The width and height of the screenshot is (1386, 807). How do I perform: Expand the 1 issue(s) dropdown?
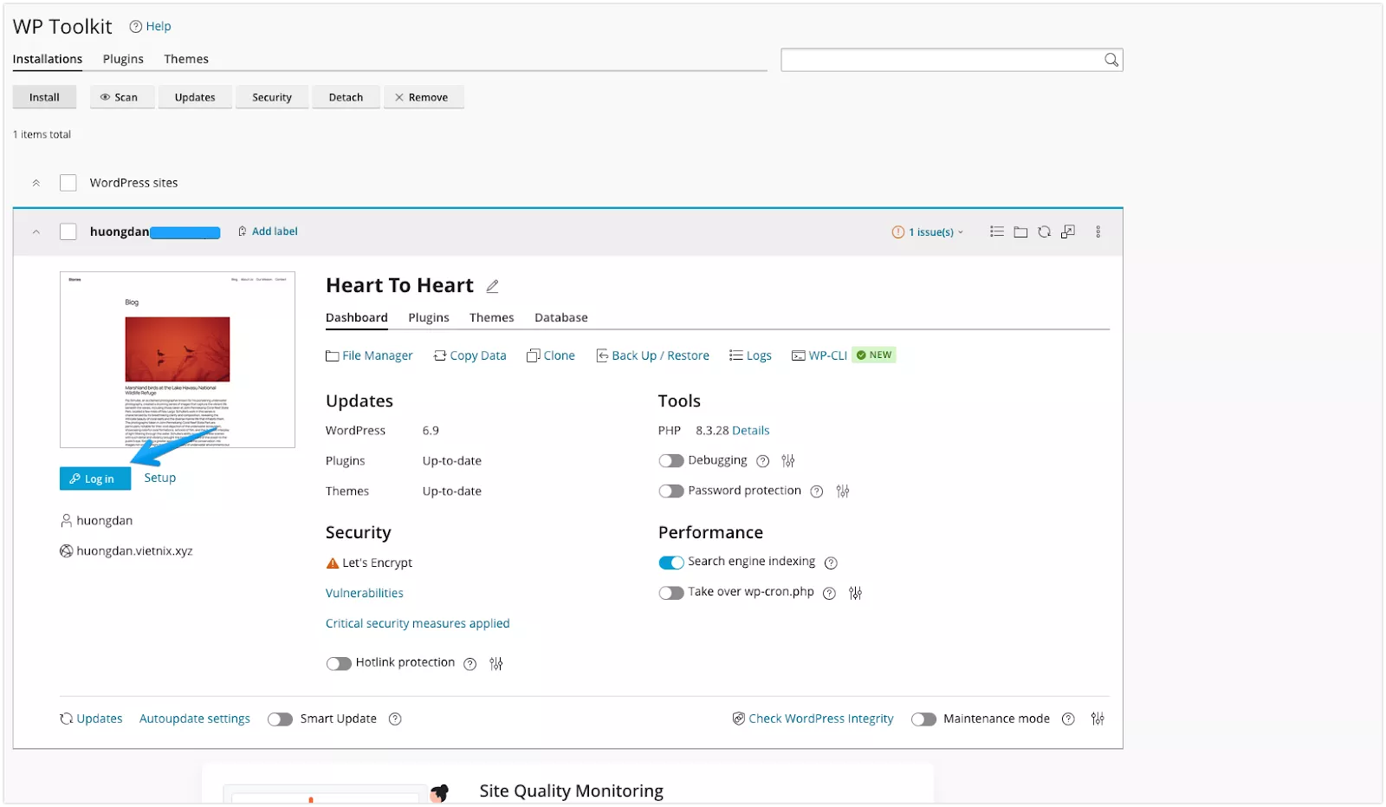tap(928, 232)
